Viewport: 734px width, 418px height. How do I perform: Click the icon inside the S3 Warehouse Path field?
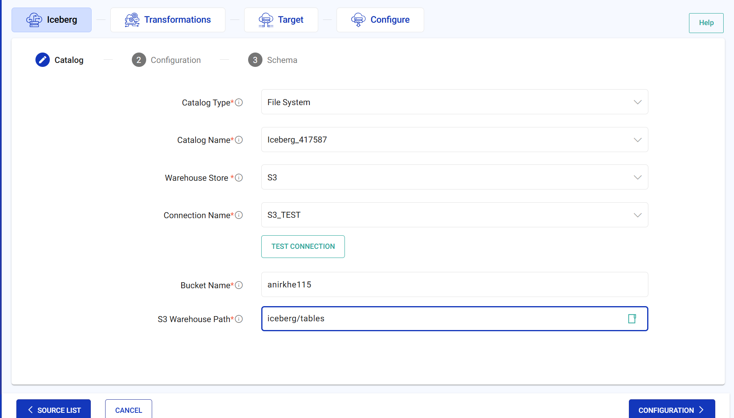632,318
